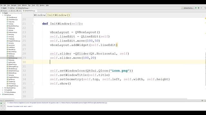This screenshot has width=206, height=115.
Task: Expand External Libraries node
Action: coord(1,94)
